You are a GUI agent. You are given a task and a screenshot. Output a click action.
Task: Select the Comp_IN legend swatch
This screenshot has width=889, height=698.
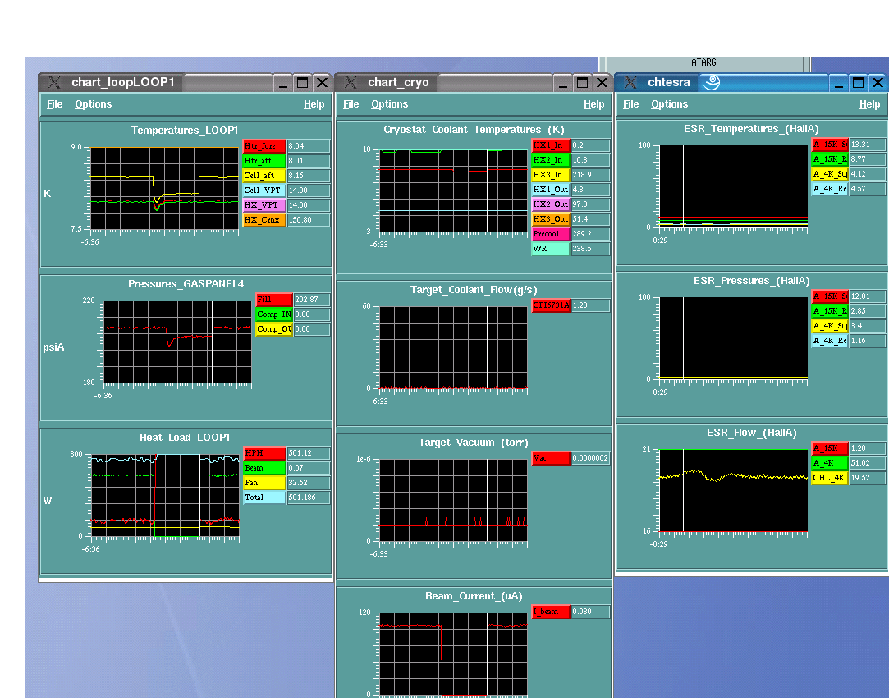(x=274, y=315)
